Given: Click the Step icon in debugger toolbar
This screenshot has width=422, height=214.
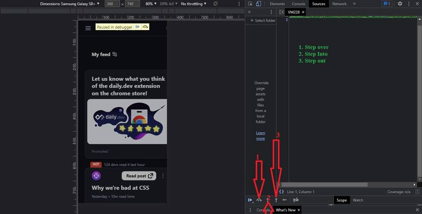Looking at the screenshot, I should point(284,200).
